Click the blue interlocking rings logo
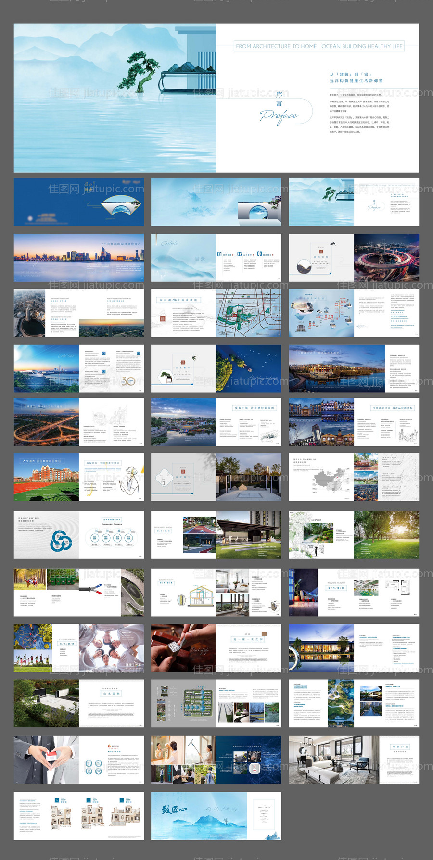Image resolution: width=433 pixels, height=860 pixels. (x=61, y=540)
